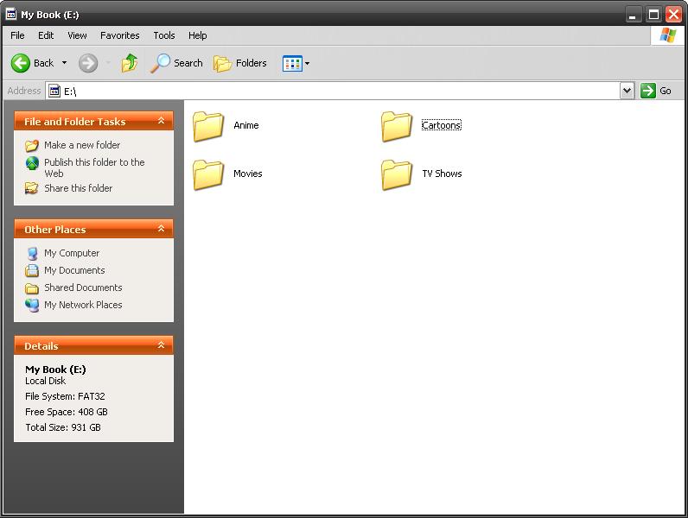688x518 pixels.
Task: Open the File menu
Action: (17, 35)
